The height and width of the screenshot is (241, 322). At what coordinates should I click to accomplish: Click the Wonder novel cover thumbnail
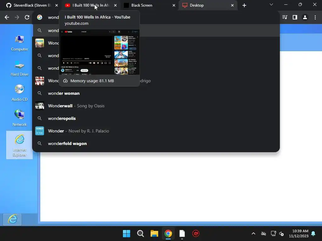point(40,131)
